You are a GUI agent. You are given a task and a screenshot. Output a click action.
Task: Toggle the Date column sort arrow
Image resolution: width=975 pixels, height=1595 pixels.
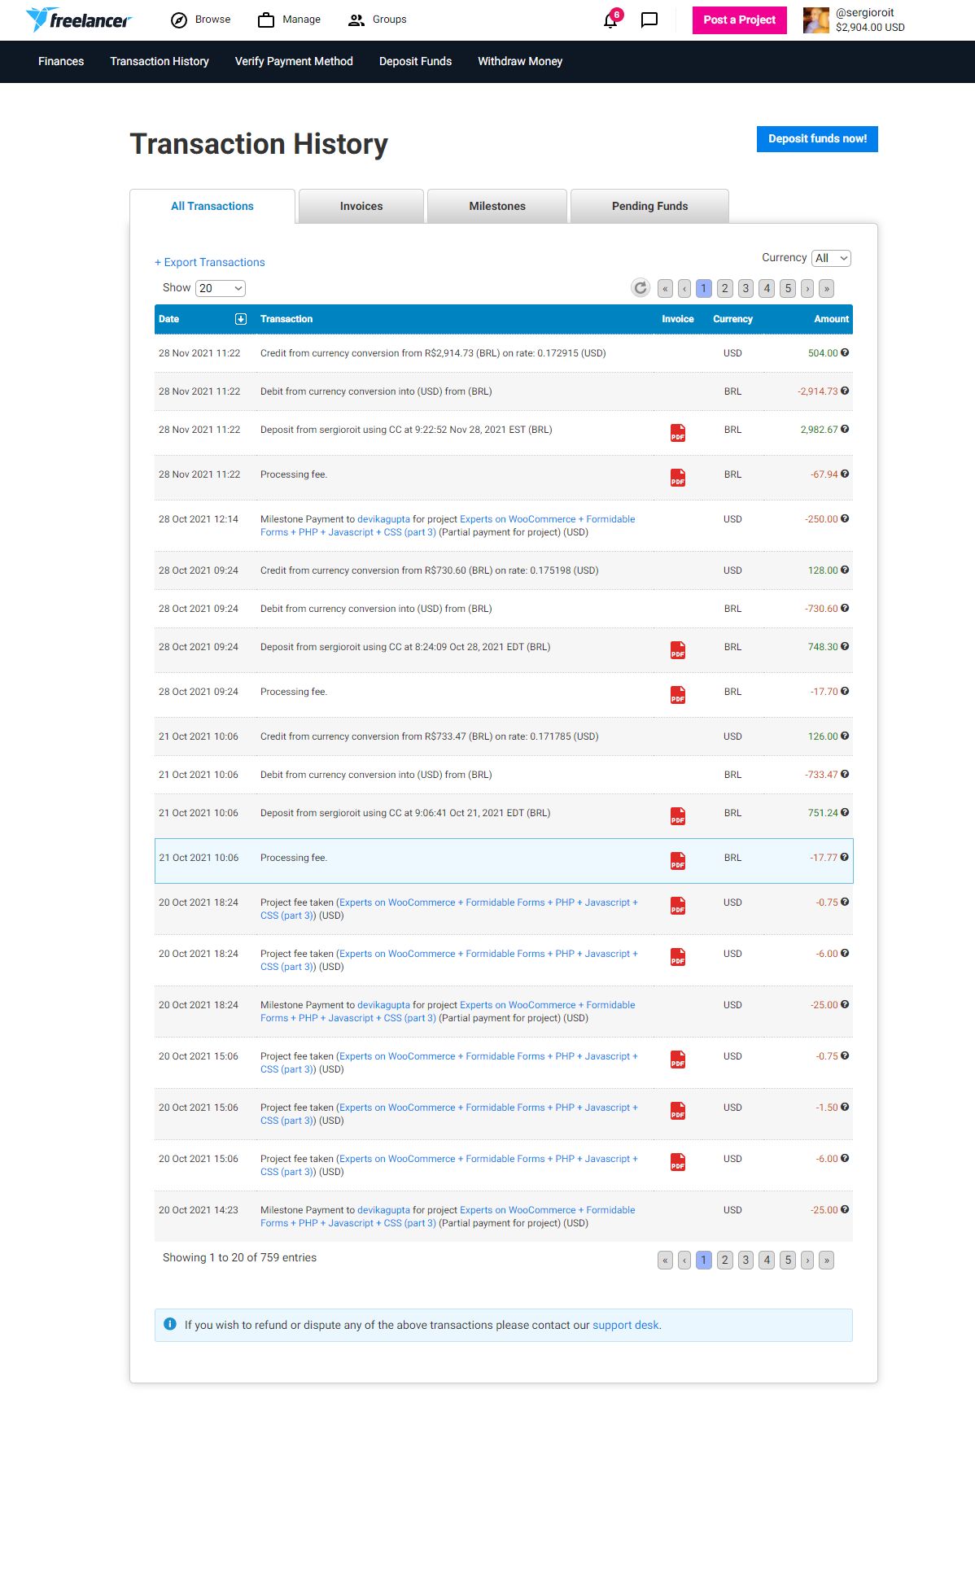(x=241, y=319)
